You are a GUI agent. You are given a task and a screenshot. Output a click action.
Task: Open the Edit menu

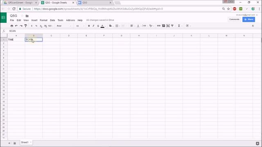tap(19, 20)
